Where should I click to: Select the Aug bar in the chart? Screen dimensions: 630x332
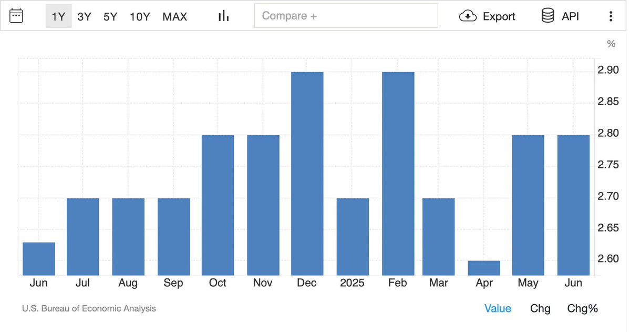(x=128, y=237)
